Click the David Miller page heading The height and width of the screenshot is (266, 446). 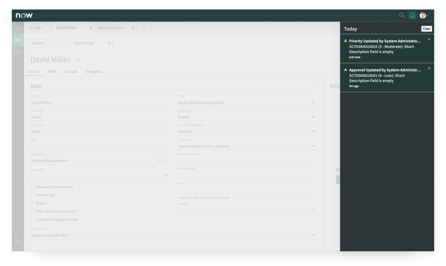coord(50,60)
